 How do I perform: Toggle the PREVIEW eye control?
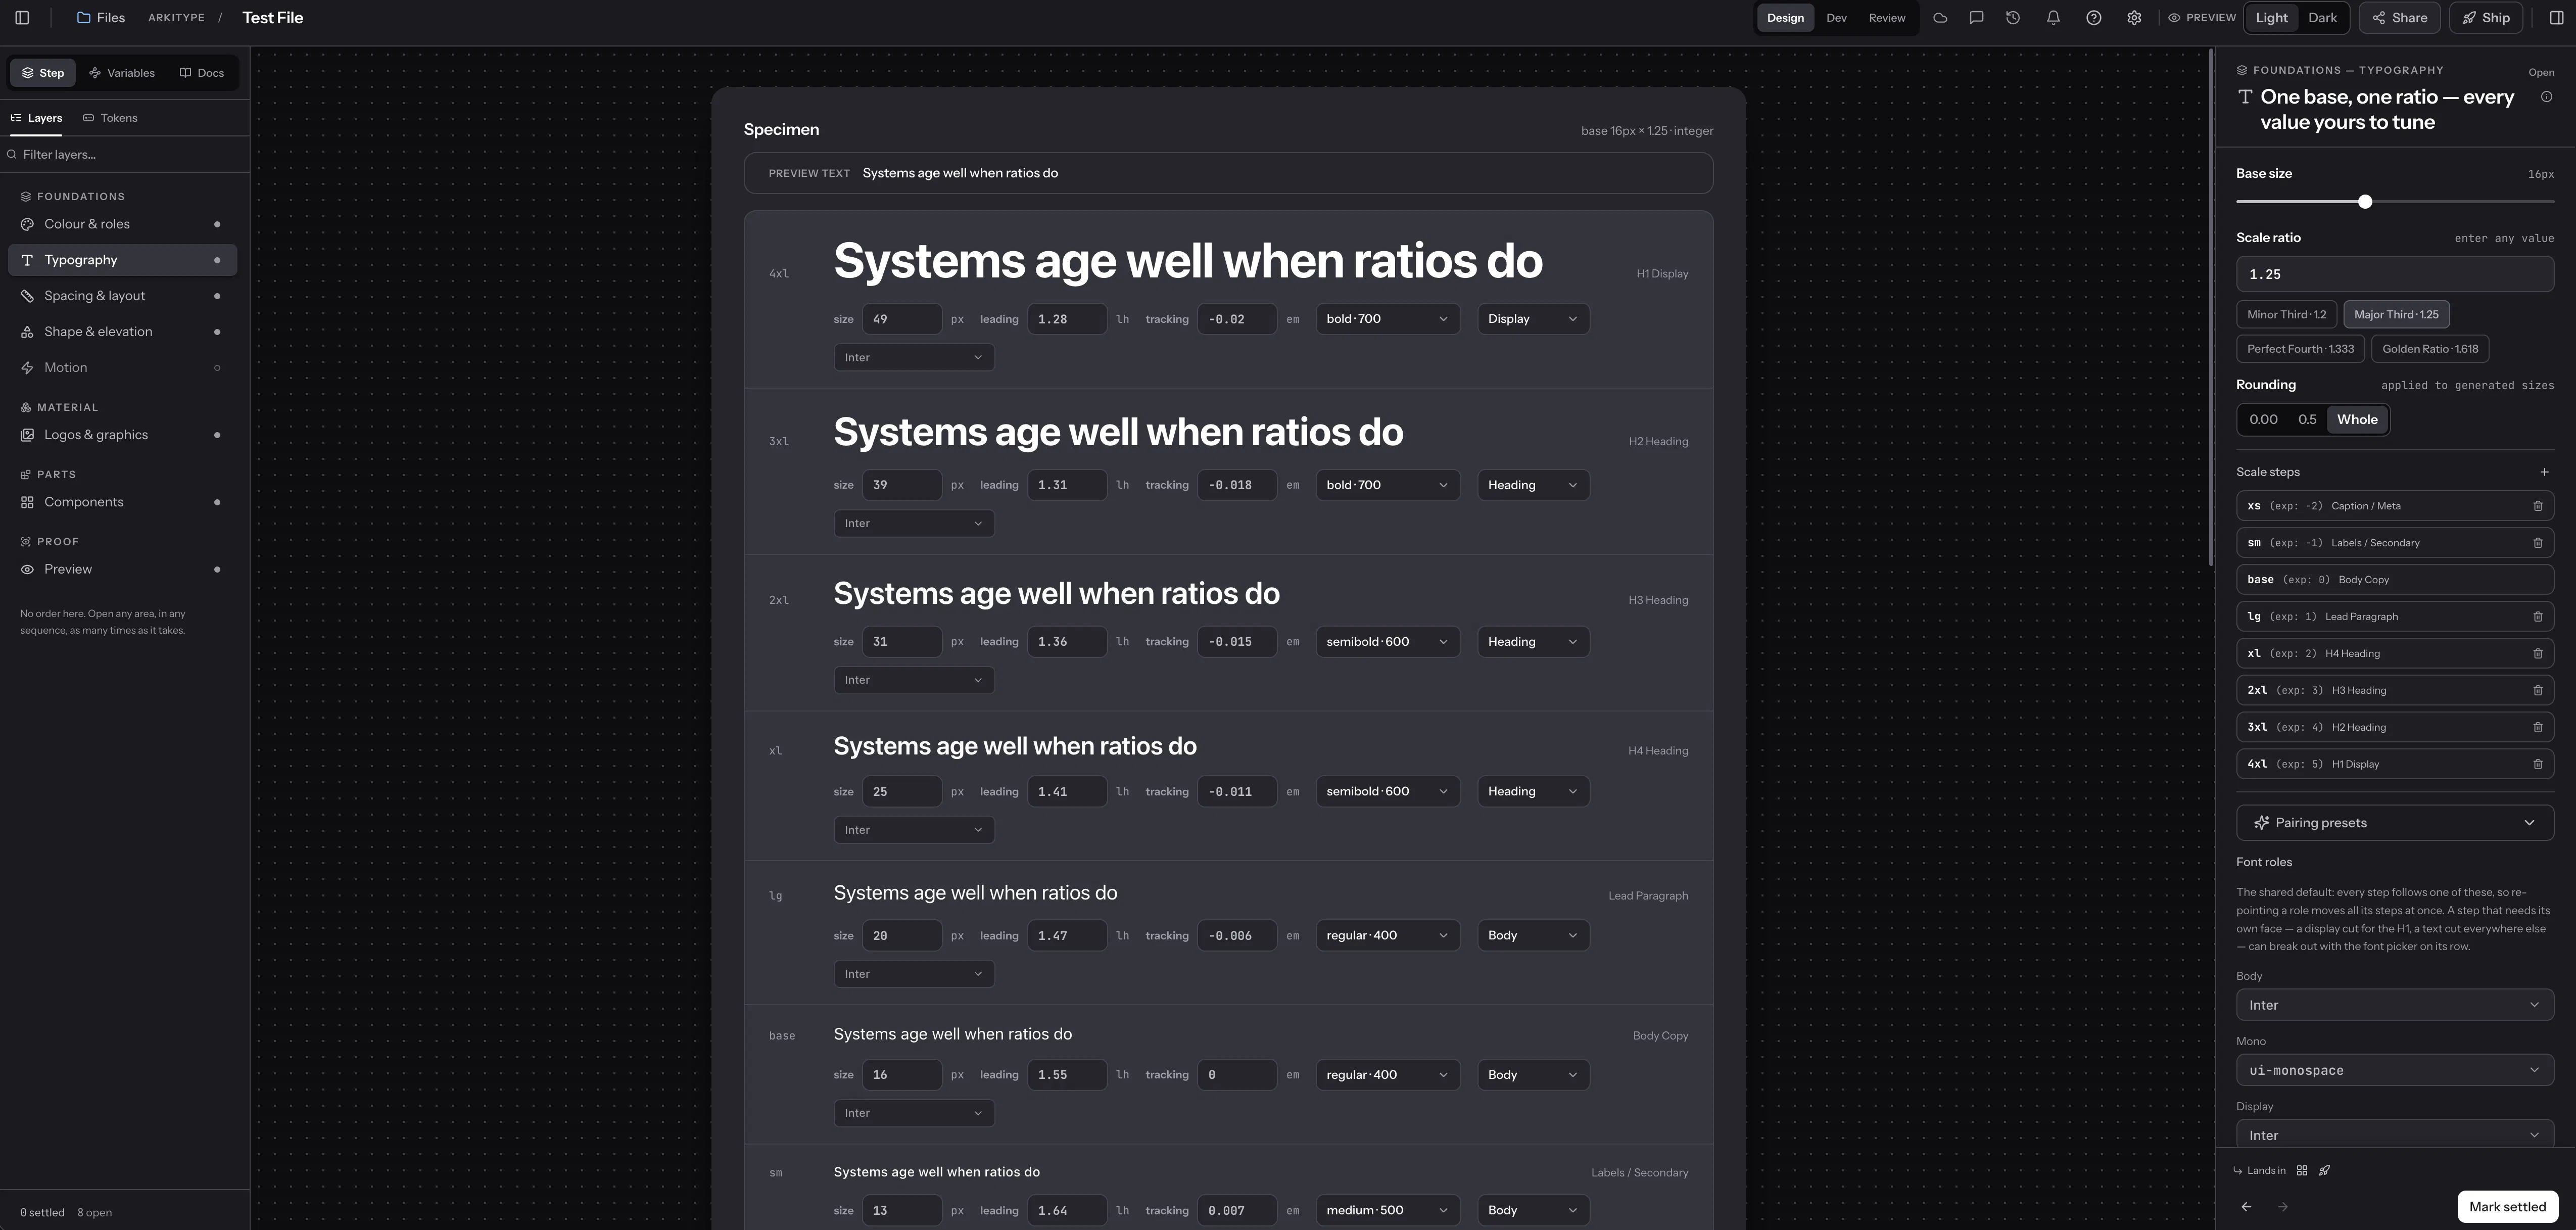click(2202, 18)
